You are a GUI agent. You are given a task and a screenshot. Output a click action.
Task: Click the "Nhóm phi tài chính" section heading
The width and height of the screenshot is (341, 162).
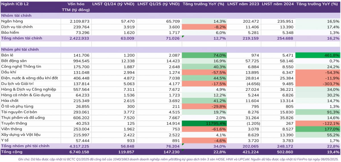click(20, 50)
